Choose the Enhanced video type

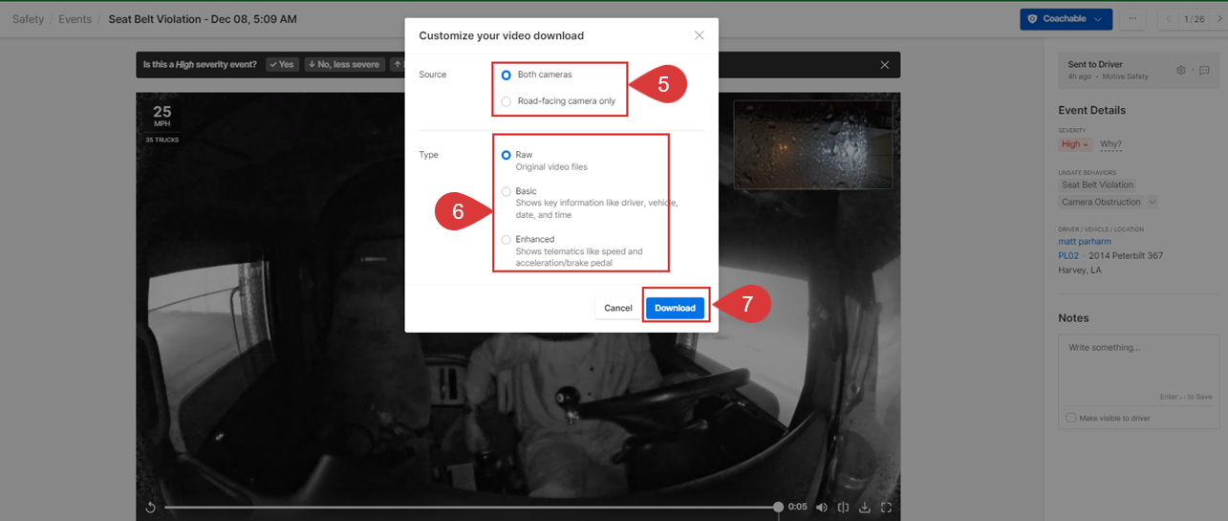(506, 240)
